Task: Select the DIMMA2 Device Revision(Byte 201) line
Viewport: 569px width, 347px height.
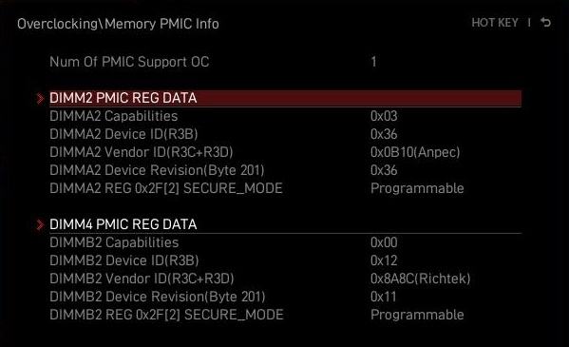Action: (x=285, y=170)
